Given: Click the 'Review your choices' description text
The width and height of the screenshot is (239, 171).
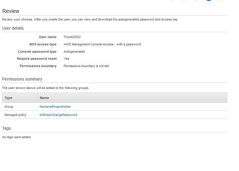Looking at the screenshot, I should click(90, 20).
